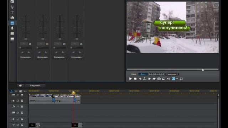Open preview quality display options icon
Image resolution: width=228 pixels, height=128 pixels.
click(164, 79)
